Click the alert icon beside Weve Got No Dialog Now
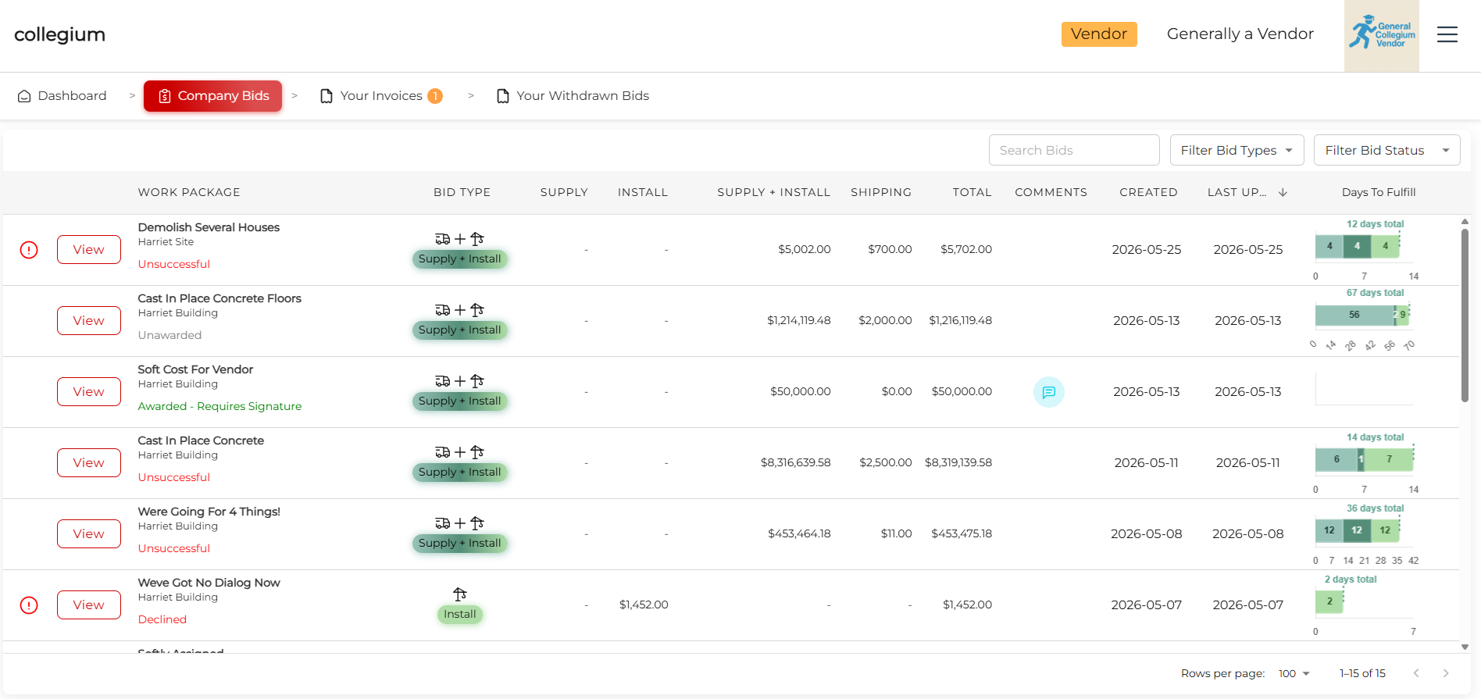 click(x=29, y=605)
